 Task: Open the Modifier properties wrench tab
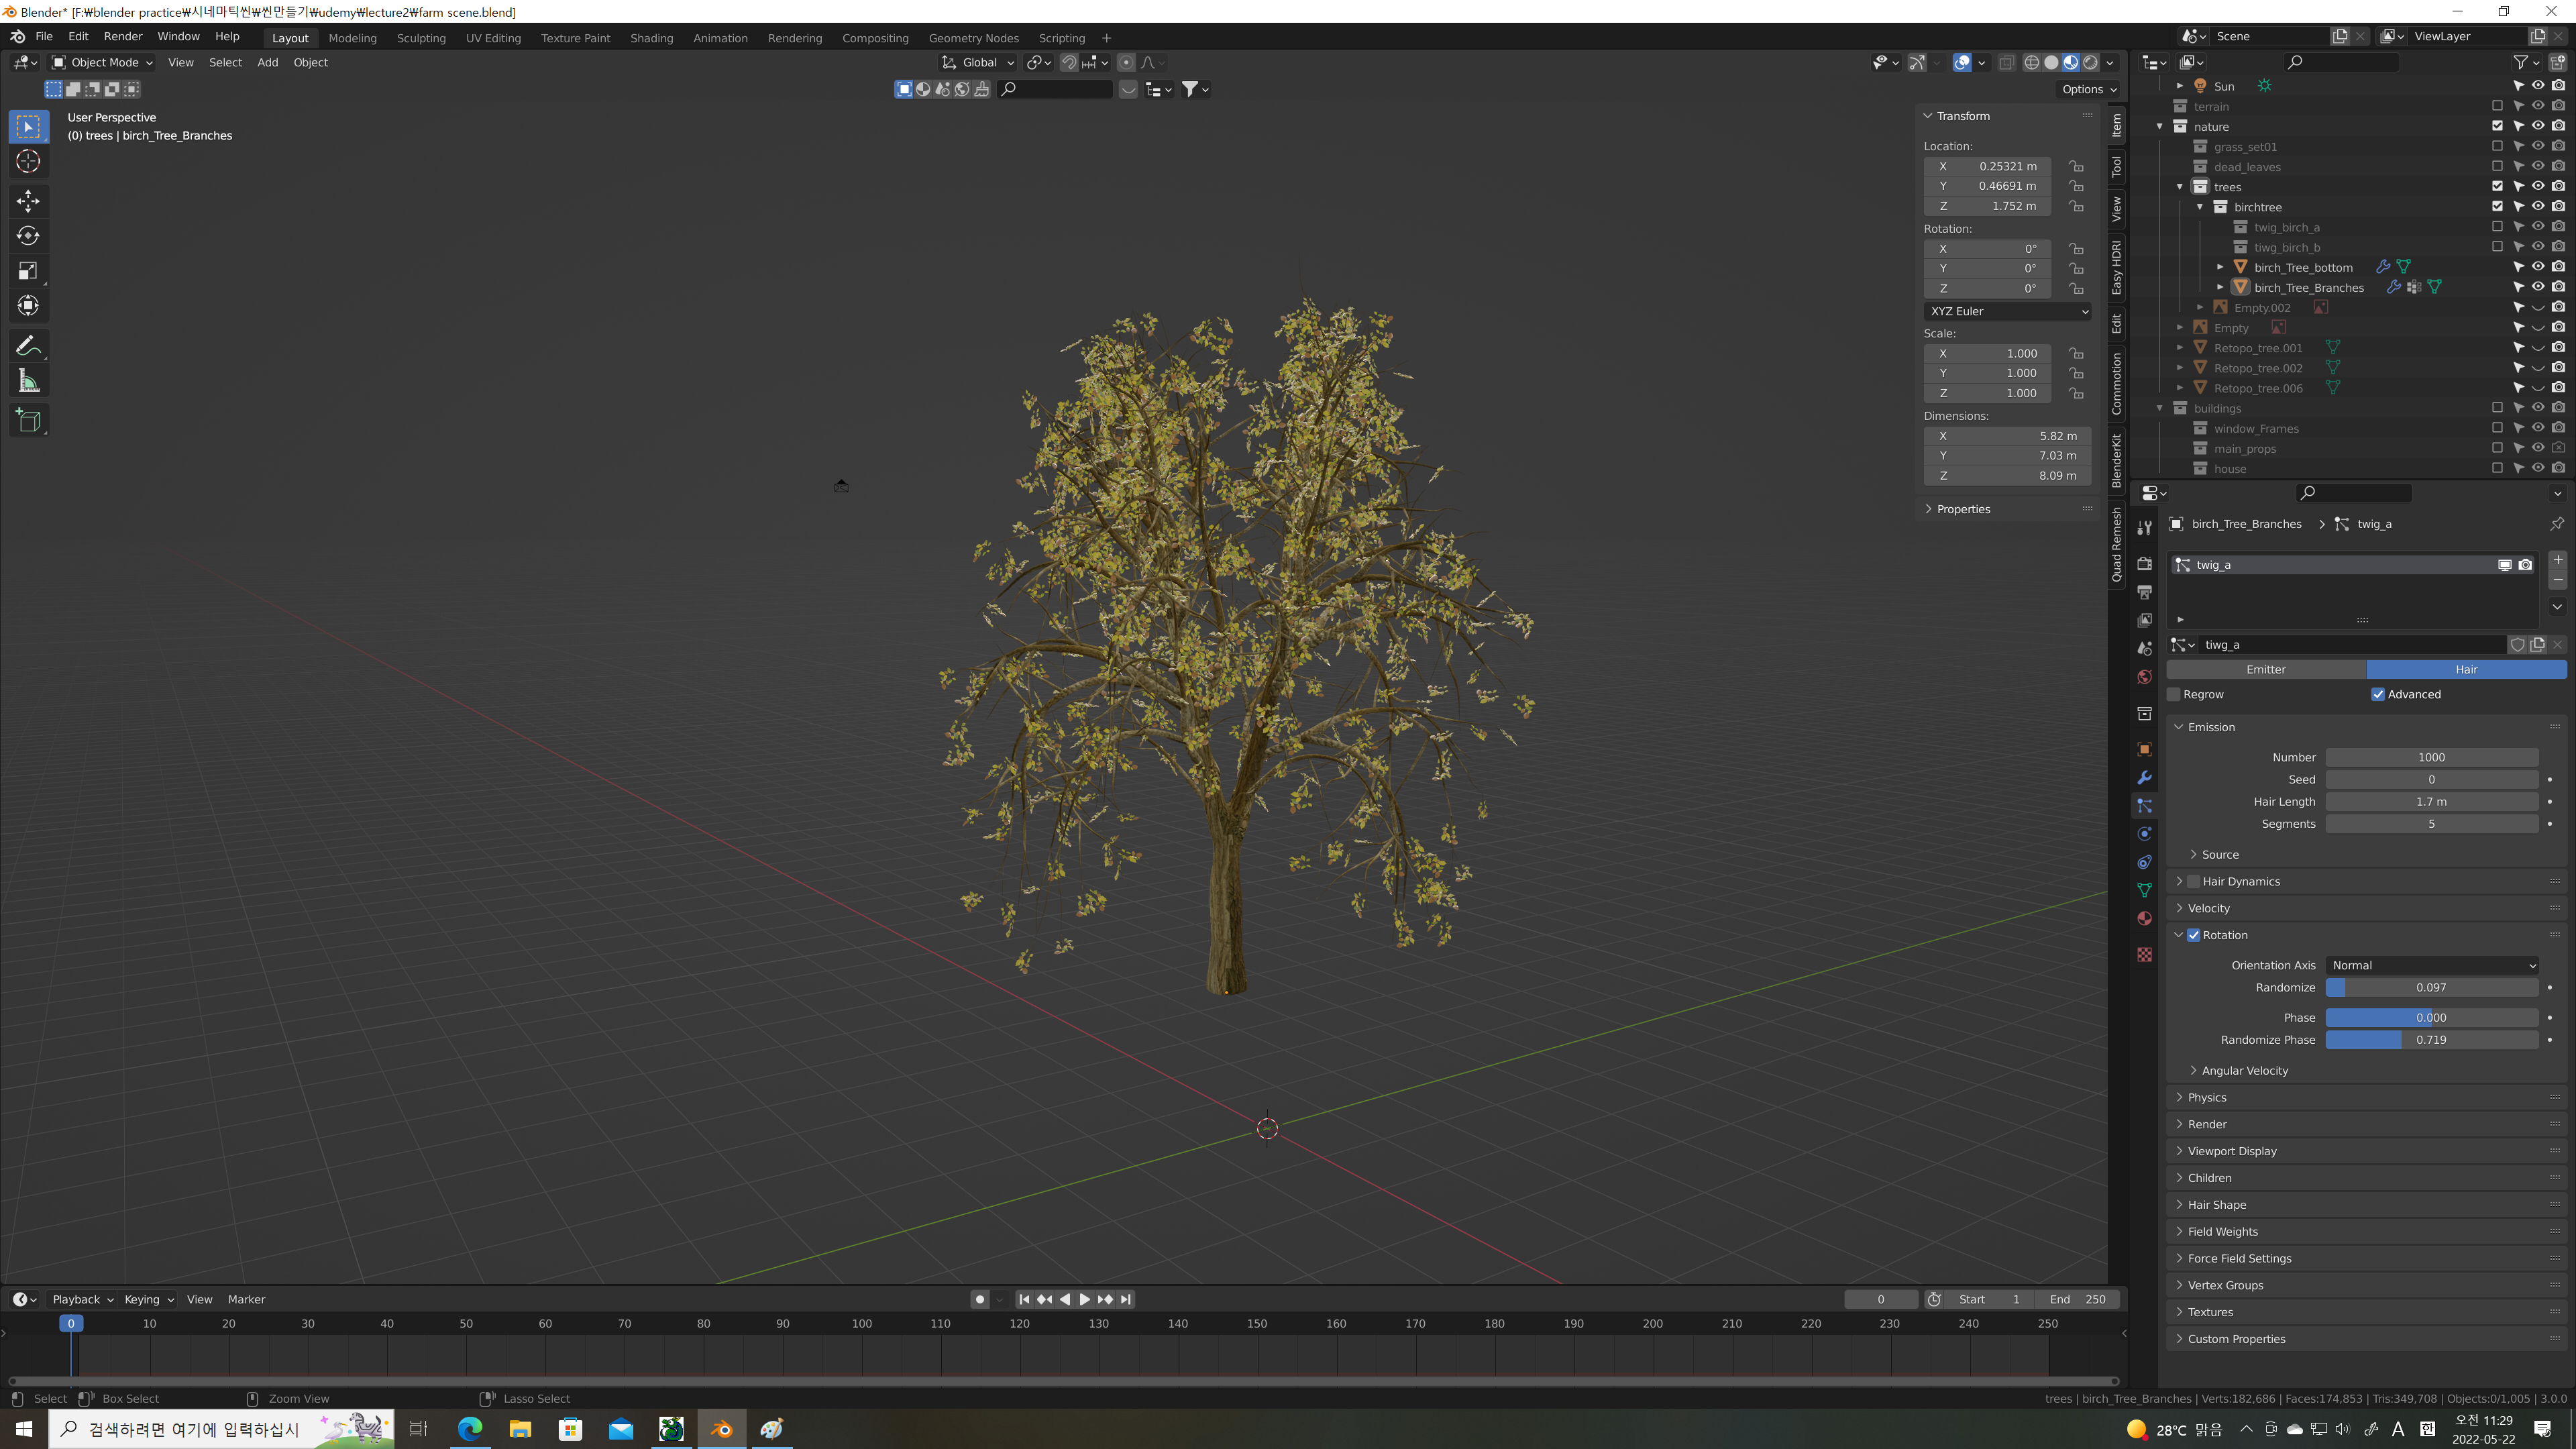pos(2144,778)
